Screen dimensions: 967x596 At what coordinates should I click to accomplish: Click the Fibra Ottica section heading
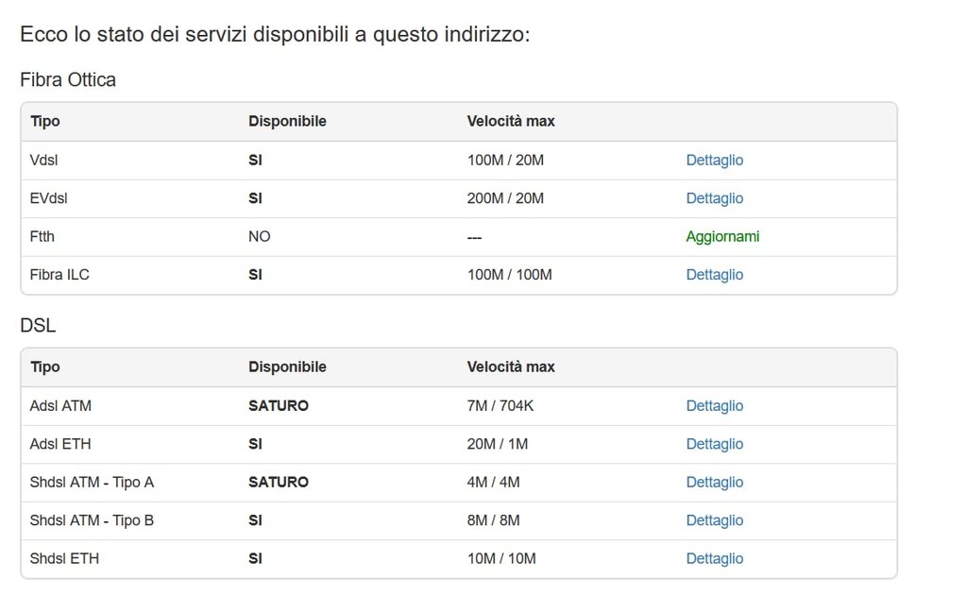[68, 80]
